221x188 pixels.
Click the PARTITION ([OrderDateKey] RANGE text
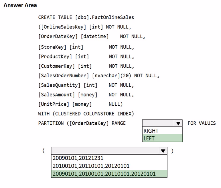coord(82,123)
